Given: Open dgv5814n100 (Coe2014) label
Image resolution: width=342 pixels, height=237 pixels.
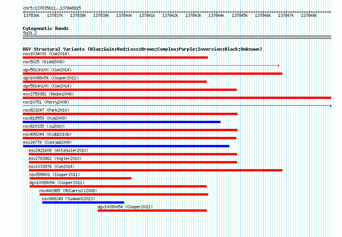Looking at the screenshot, I should pyautogui.click(x=47, y=86).
